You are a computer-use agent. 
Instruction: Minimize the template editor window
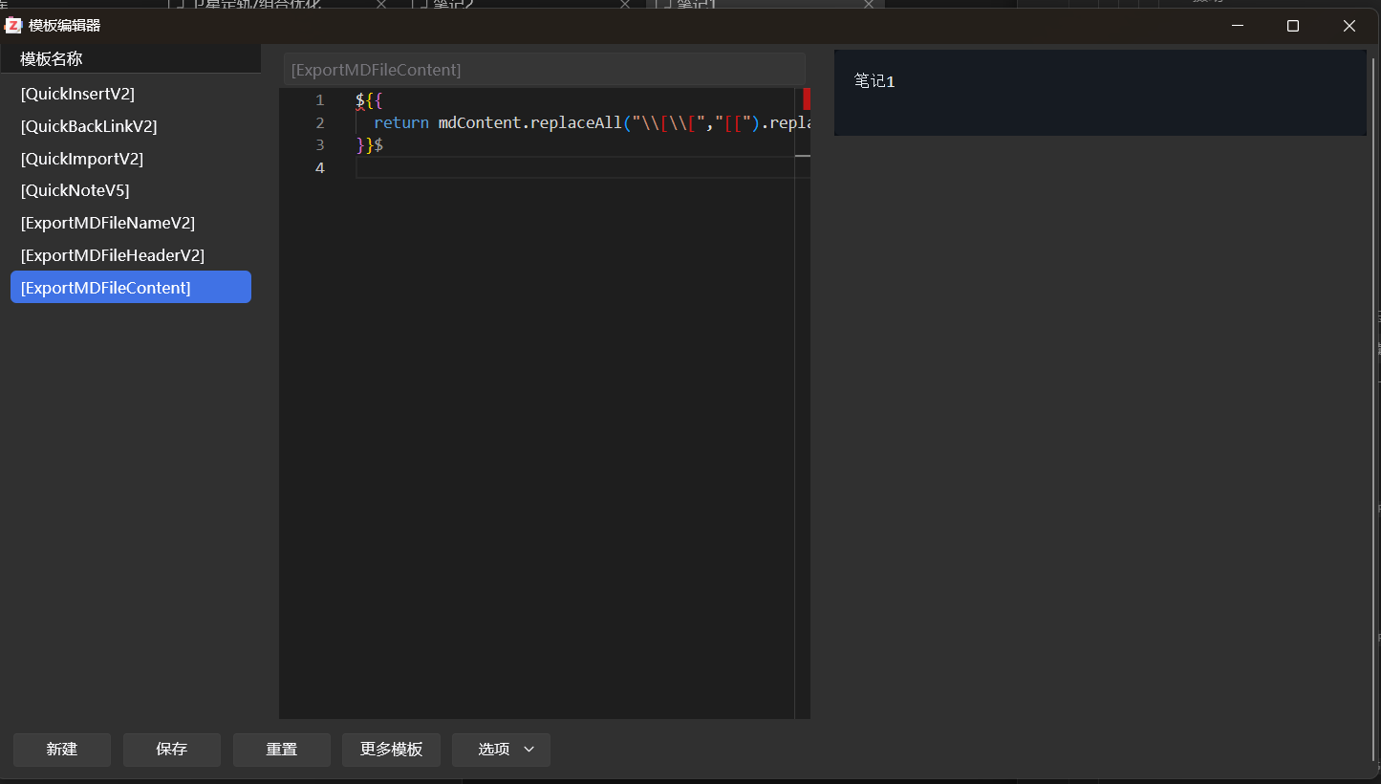coord(1238,26)
